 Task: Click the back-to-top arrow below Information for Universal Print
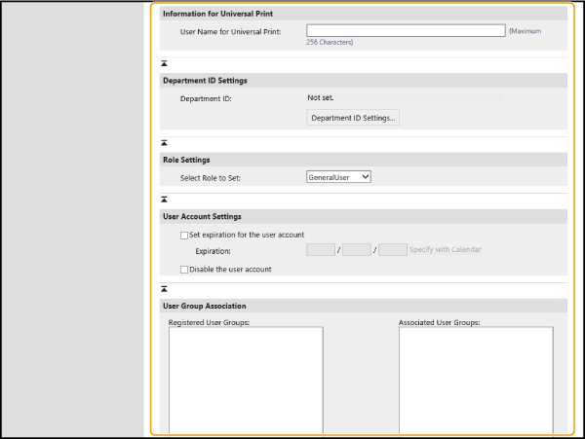pos(165,61)
